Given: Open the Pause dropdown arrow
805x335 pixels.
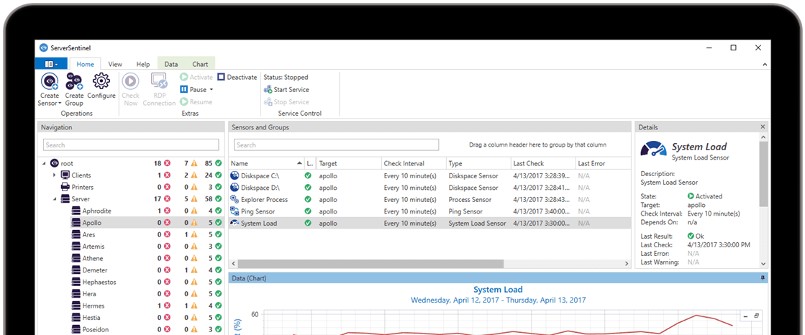Looking at the screenshot, I should 212,90.
